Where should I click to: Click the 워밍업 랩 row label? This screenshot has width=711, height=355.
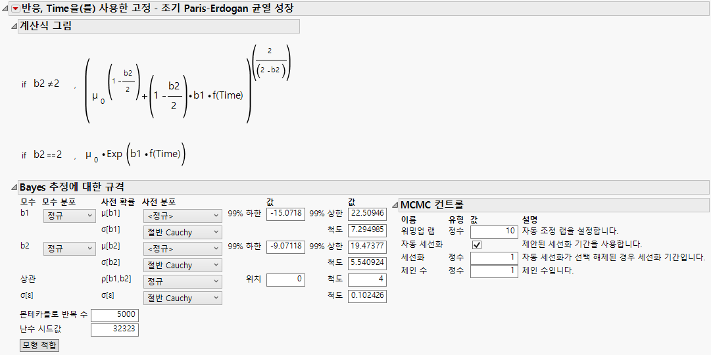coord(418,231)
